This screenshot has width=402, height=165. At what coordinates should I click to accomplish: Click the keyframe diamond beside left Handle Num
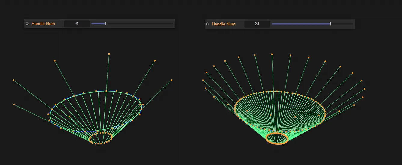tap(27, 24)
